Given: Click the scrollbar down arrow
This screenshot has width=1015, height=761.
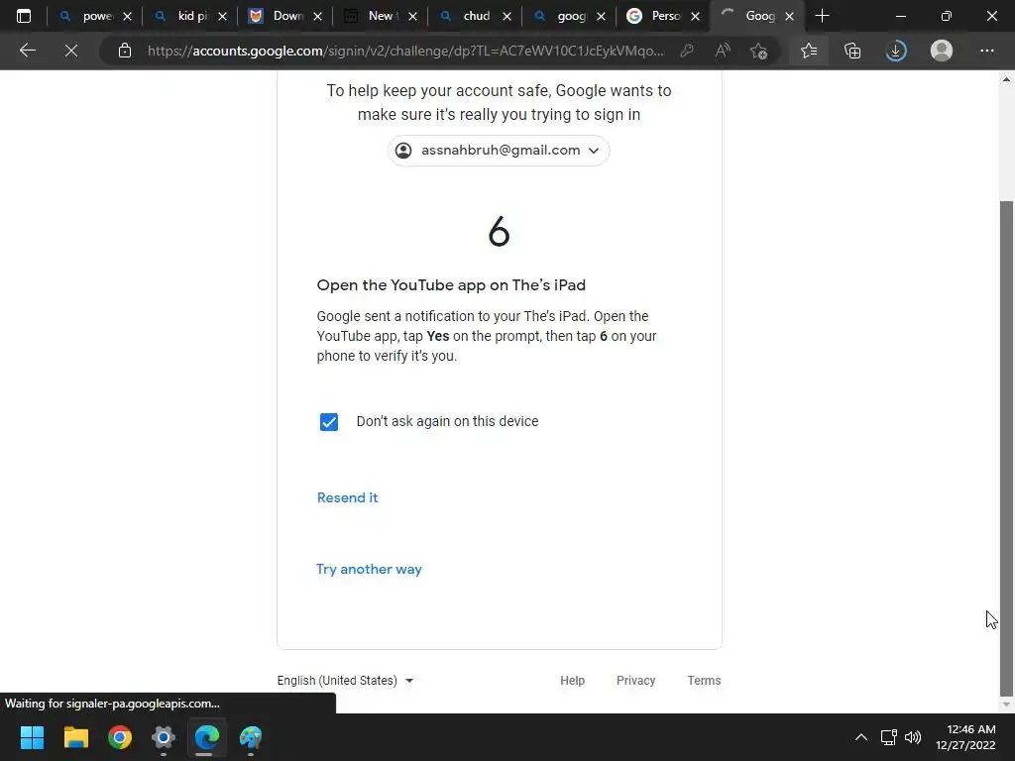Looking at the screenshot, I should tap(1006, 705).
